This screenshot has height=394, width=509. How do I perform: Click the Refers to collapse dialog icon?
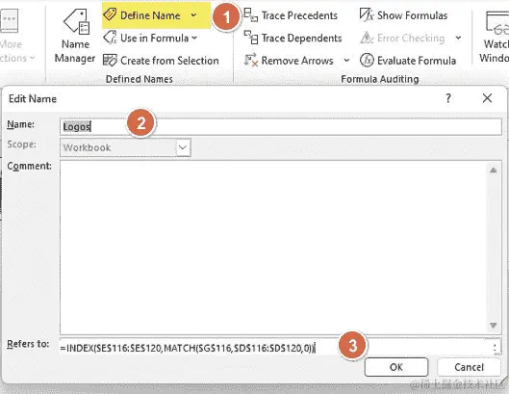click(496, 348)
